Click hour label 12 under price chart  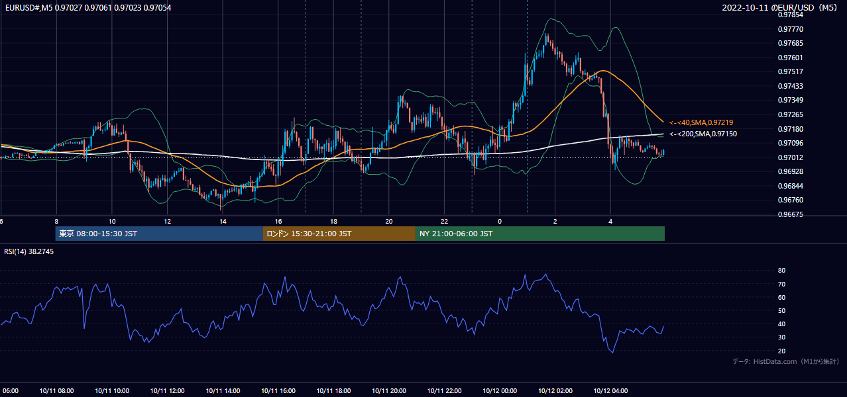167,222
